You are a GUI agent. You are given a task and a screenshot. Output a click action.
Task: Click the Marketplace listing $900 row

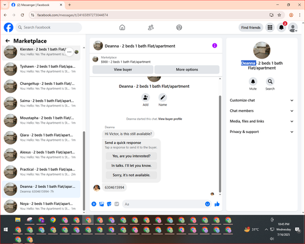click(156, 60)
